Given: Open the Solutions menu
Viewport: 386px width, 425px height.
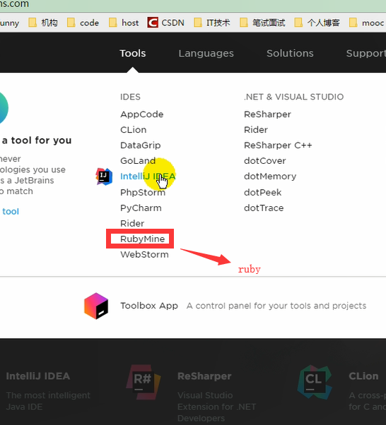Looking at the screenshot, I should click(x=290, y=54).
